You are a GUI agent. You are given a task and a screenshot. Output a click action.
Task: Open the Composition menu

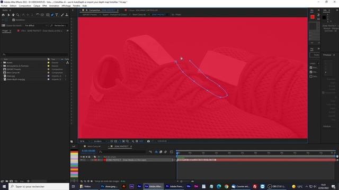25,6
